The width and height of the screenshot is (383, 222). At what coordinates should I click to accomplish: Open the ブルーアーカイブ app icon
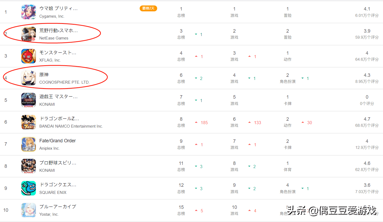pyautogui.click(x=28, y=210)
